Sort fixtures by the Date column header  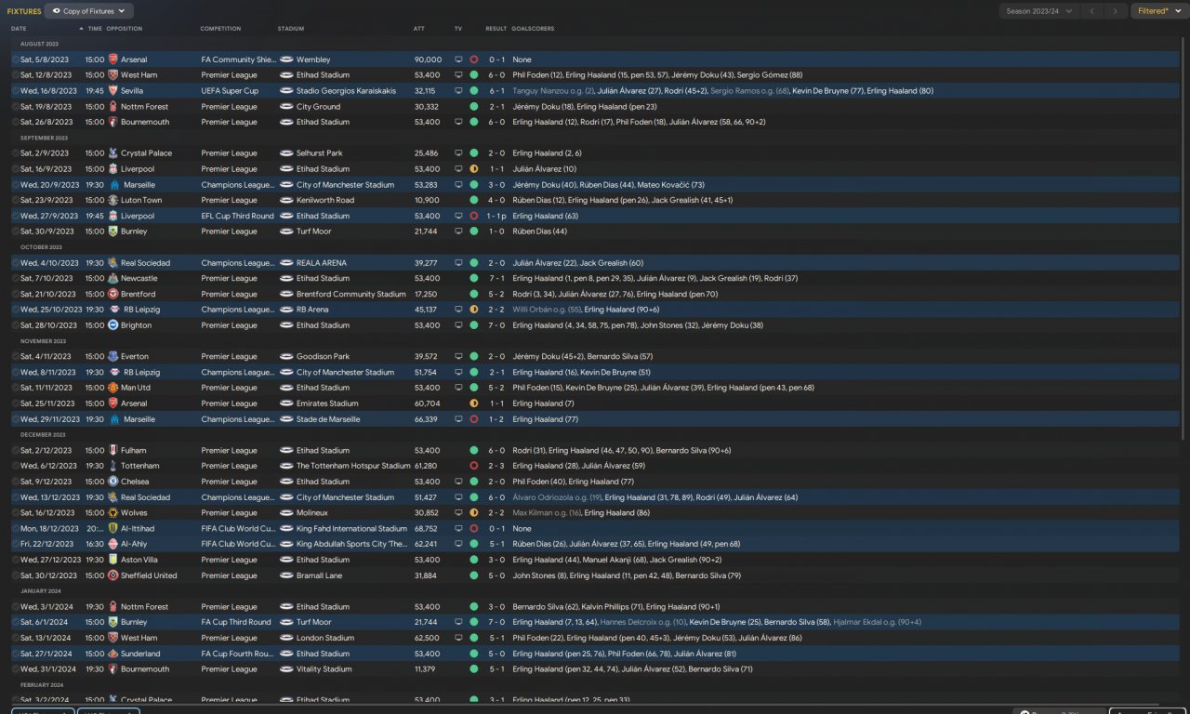click(x=19, y=29)
